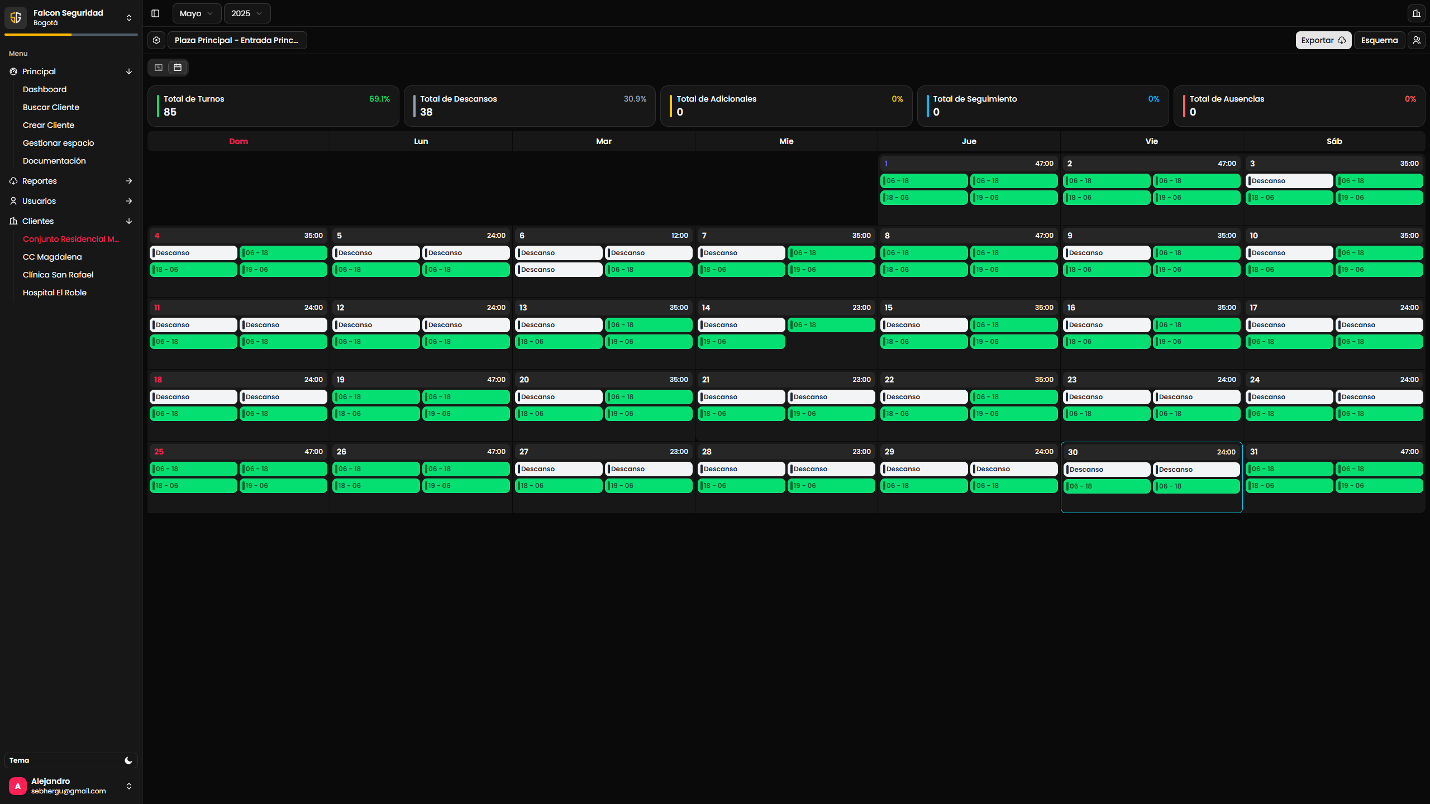
Task: Click day 27 total 23:00
Action: [679, 452]
